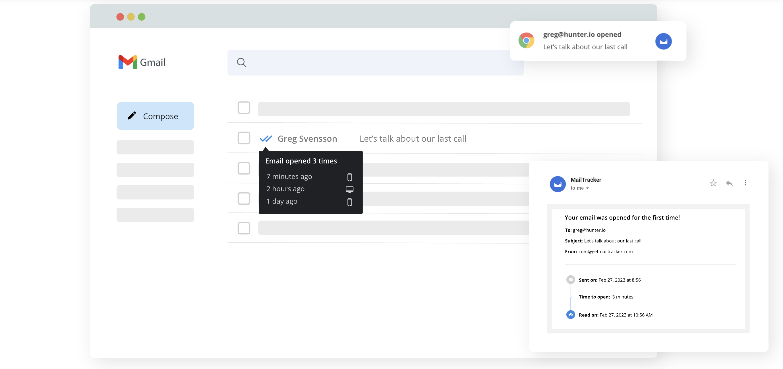Click the 'MailTracker' sender name

point(586,180)
